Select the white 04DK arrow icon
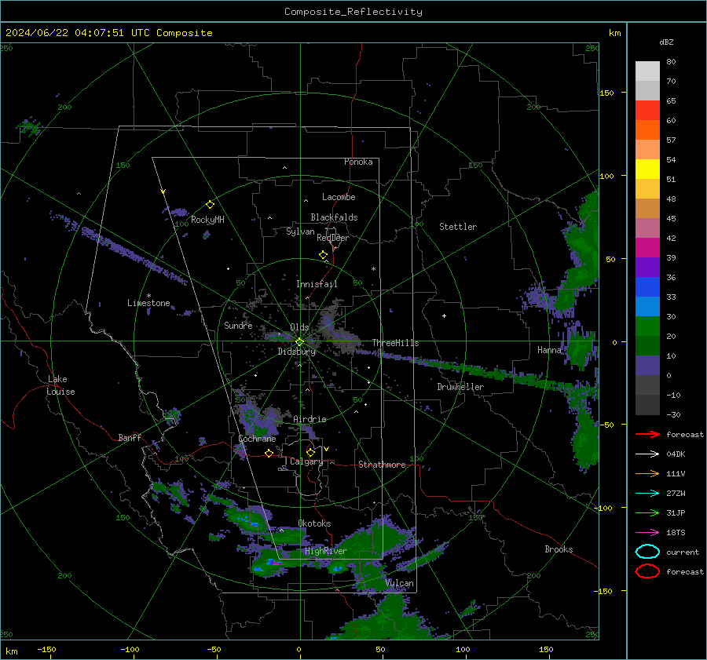The height and width of the screenshot is (660, 707). click(x=647, y=454)
